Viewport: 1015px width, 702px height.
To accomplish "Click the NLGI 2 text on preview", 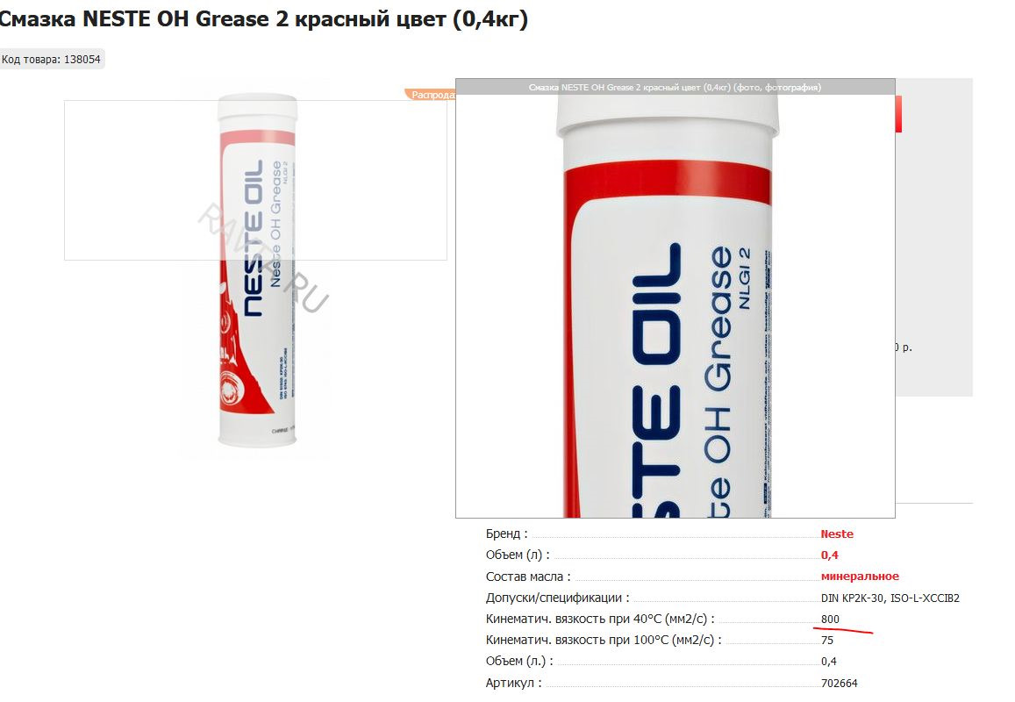I will (744, 277).
